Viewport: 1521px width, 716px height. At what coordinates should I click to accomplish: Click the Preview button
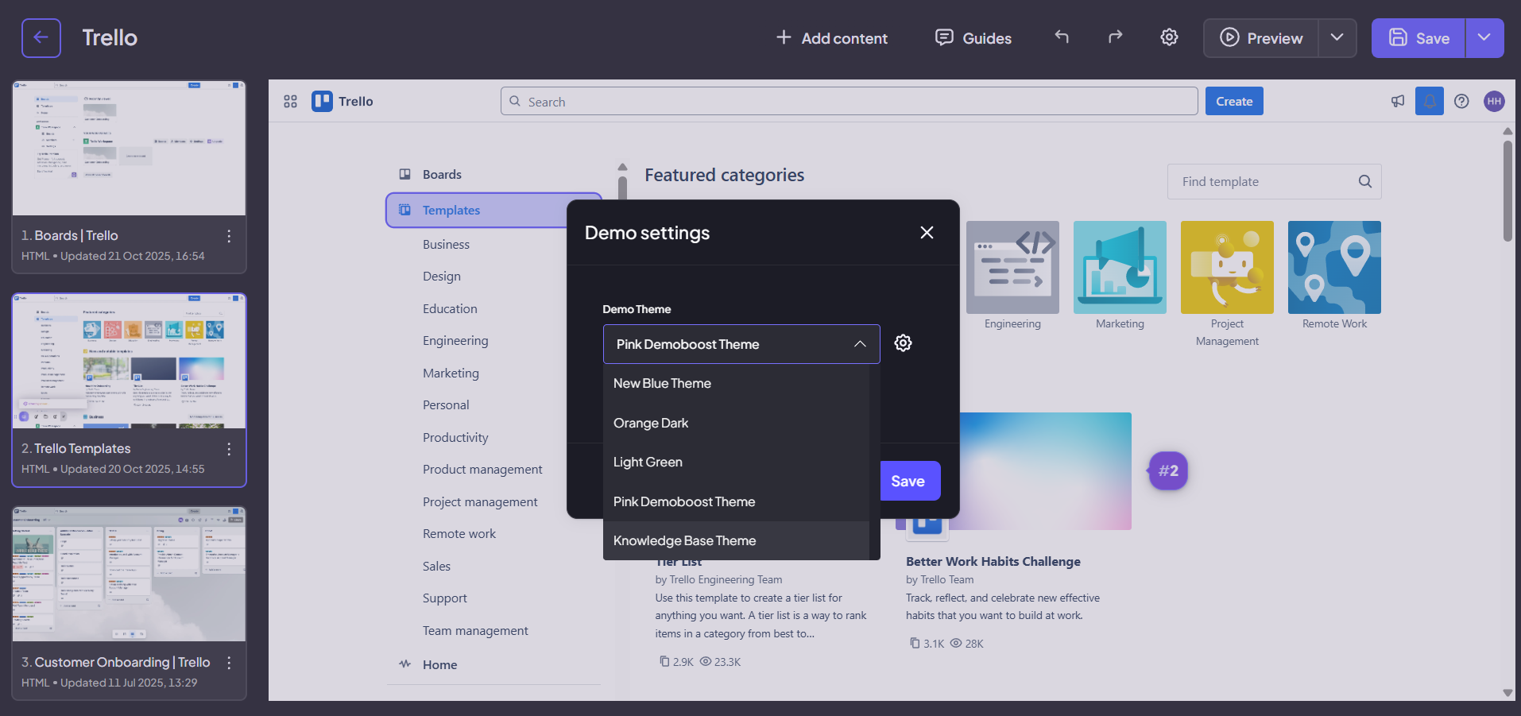(x=1261, y=38)
